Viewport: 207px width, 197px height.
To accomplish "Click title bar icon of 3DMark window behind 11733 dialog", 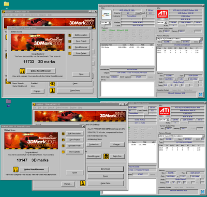I will click(4, 12).
